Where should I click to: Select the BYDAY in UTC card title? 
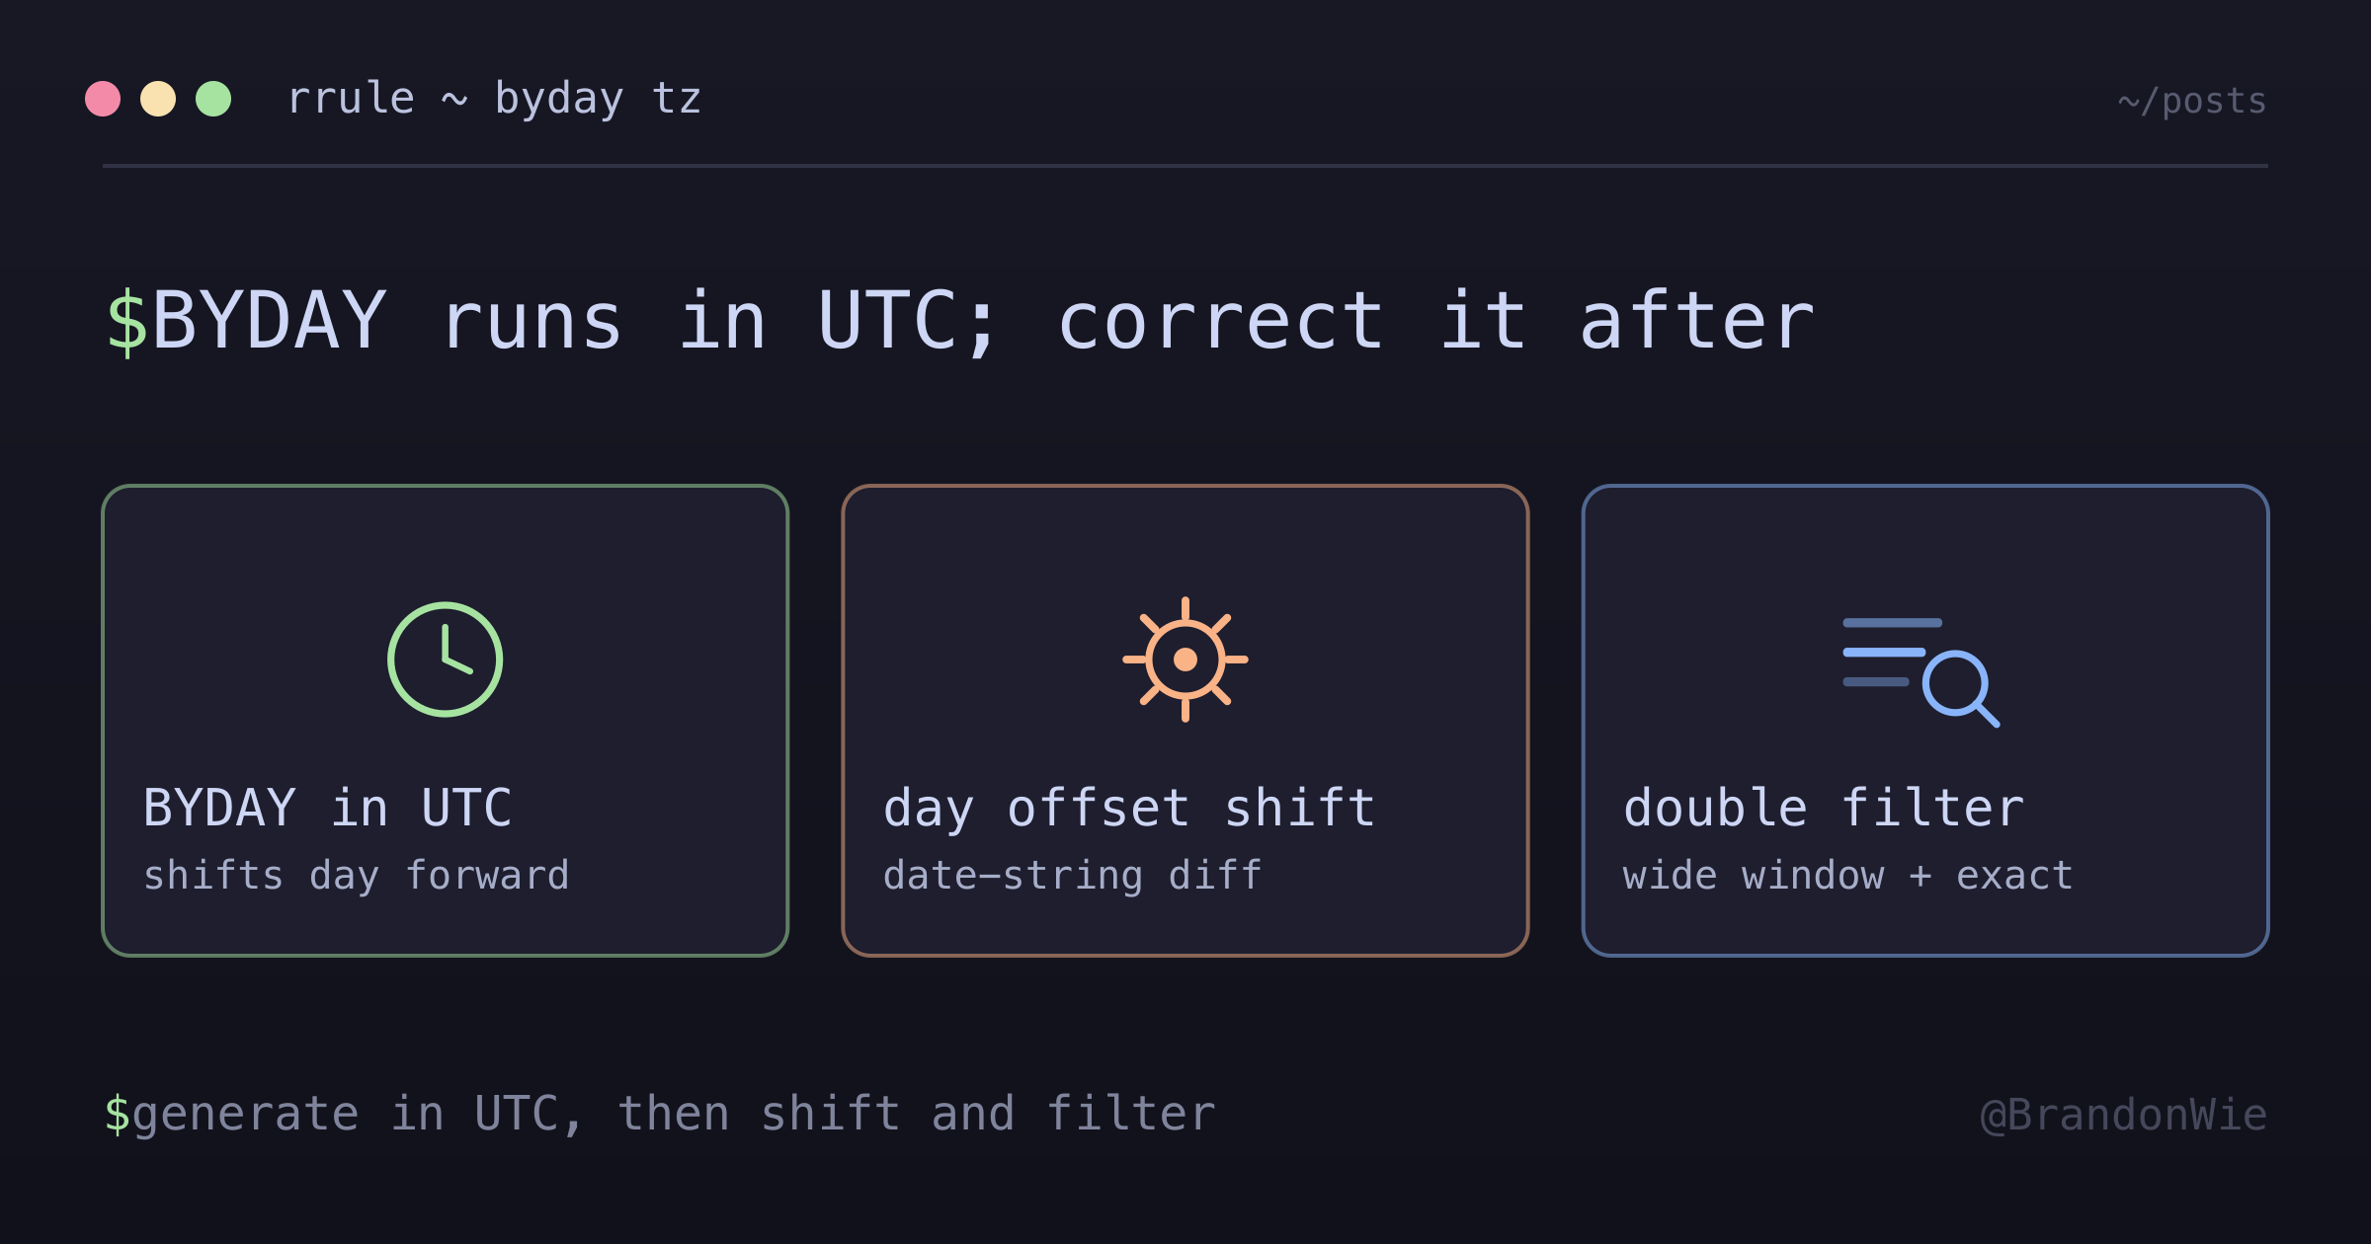pos(328,808)
